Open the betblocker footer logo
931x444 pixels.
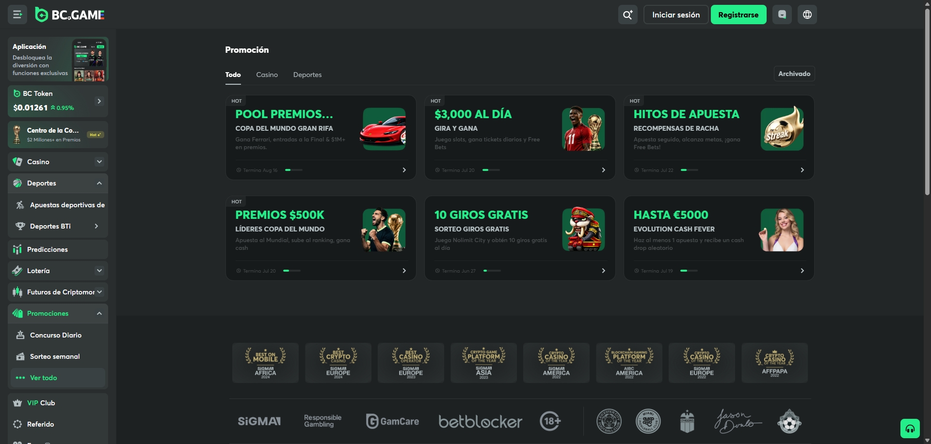click(480, 421)
